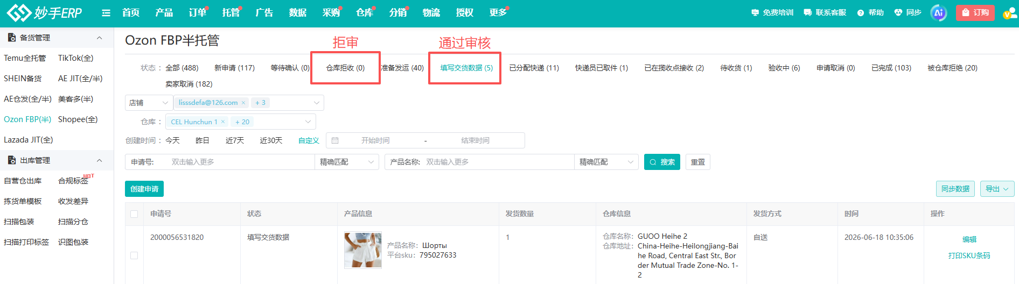Screen dimensions: 1019x284
Task: Open TikTok(全) in sidebar
Action: coord(76,58)
